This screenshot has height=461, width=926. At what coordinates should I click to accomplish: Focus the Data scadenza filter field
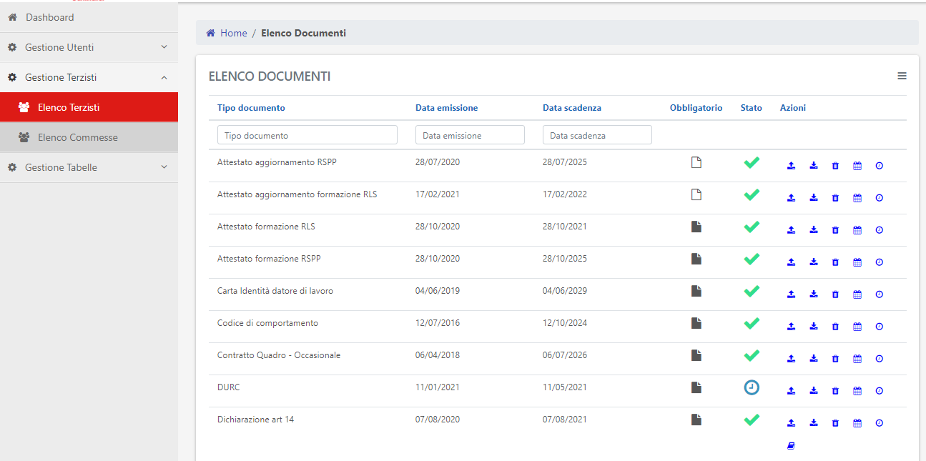pos(597,135)
